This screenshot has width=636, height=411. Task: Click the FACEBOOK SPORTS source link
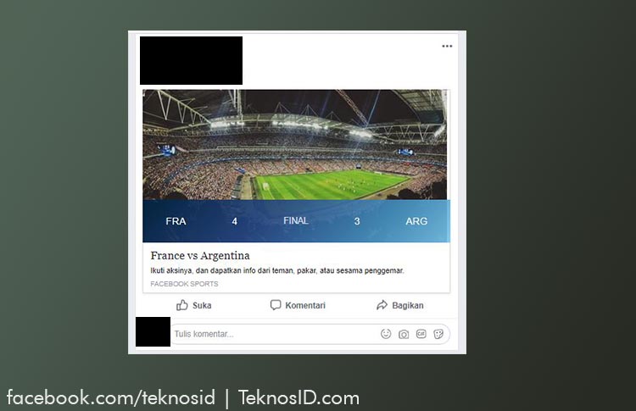pyautogui.click(x=184, y=284)
